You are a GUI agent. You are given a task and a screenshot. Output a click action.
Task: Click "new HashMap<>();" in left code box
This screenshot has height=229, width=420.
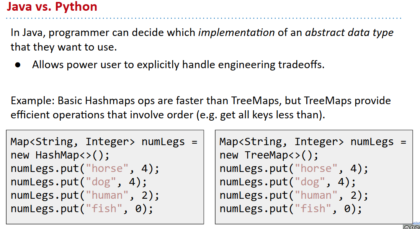pyautogui.click(x=60, y=155)
